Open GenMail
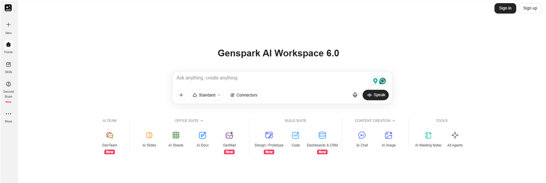Viewport: 546px width, 183px height. coord(229,139)
